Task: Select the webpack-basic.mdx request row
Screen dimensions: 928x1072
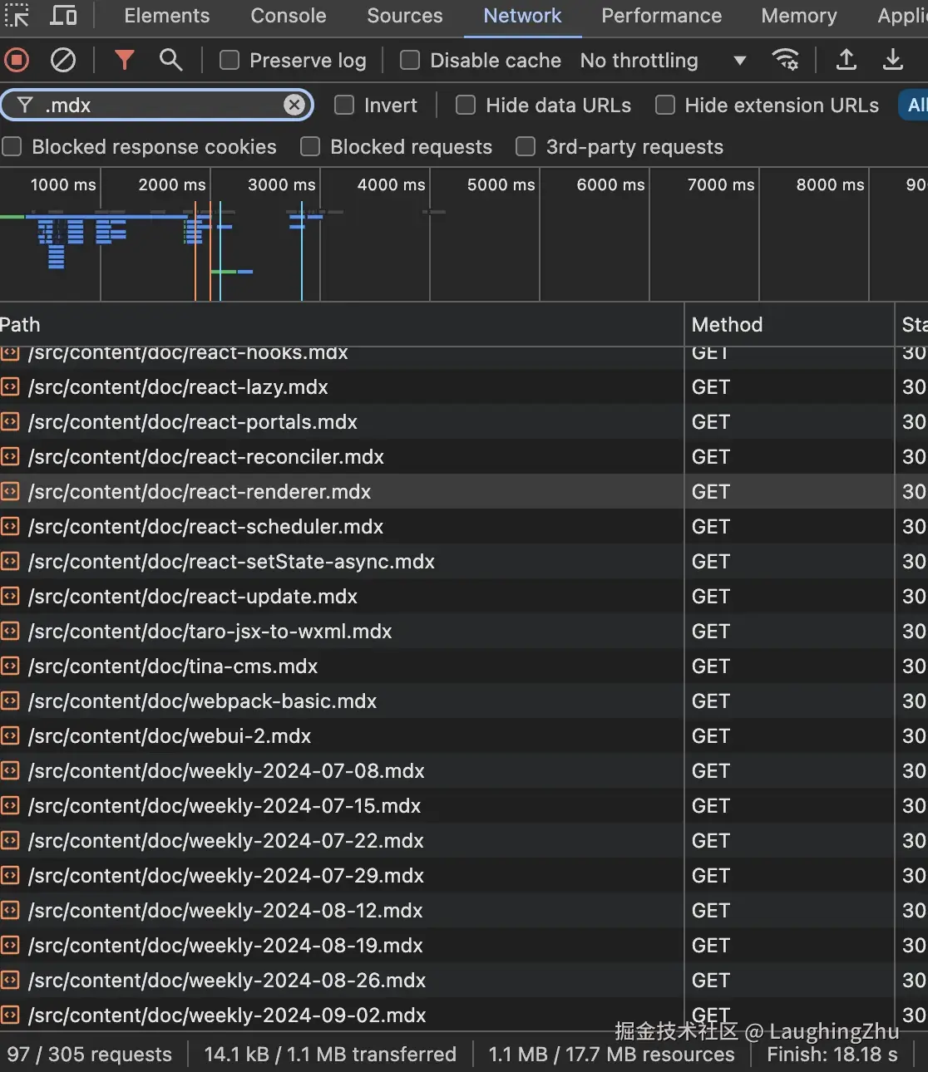Action: point(464,701)
